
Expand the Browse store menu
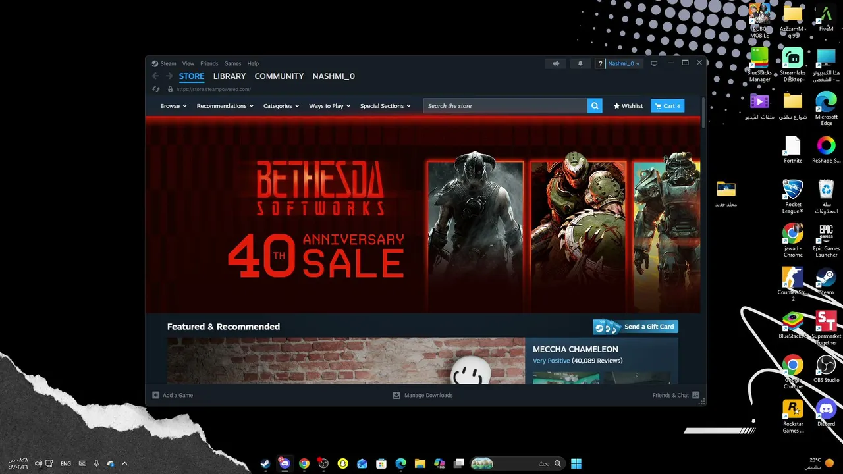point(173,106)
